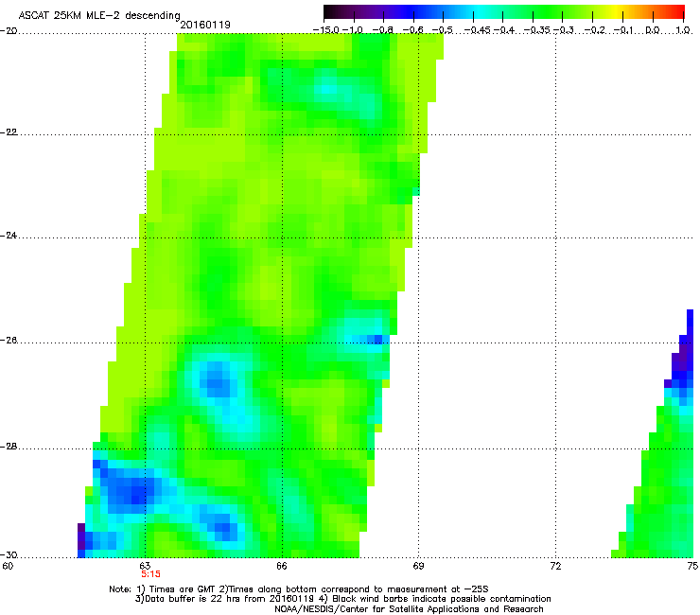The height and width of the screenshot is (615, 700).
Task: Click the longitude label 63
Action: tap(145, 567)
